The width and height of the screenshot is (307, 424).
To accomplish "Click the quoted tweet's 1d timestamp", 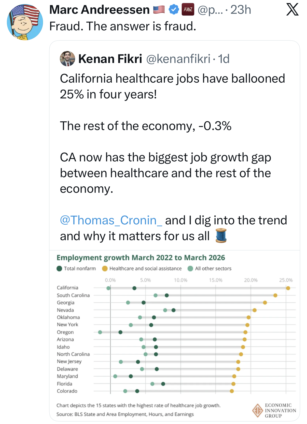I will (224, 59).
